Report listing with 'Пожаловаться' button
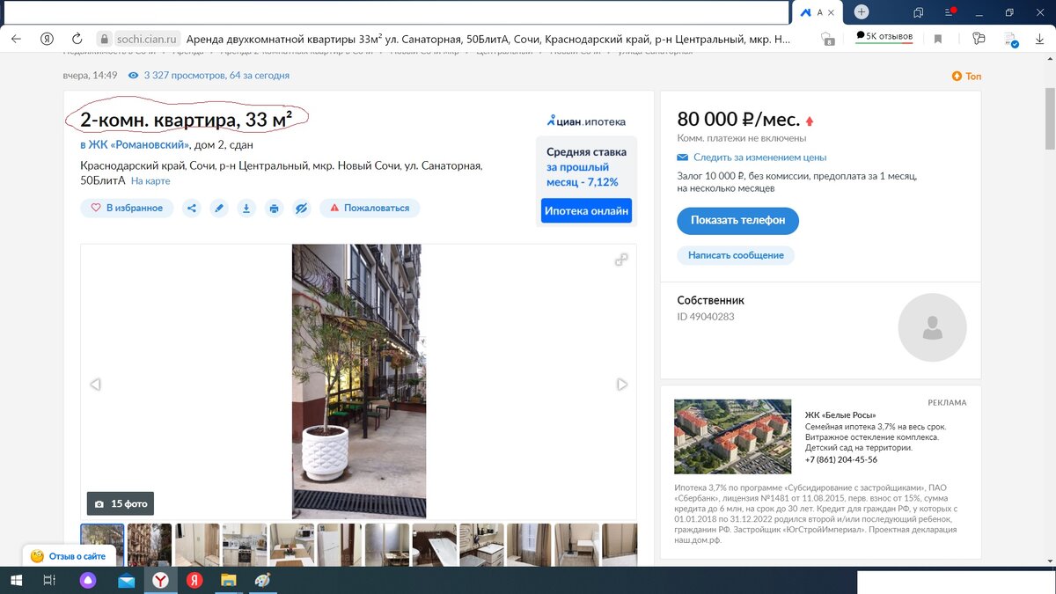 370,209
